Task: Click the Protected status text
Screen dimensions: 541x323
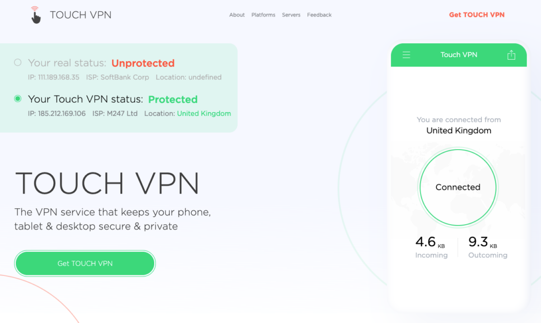Action: (173, 99)
